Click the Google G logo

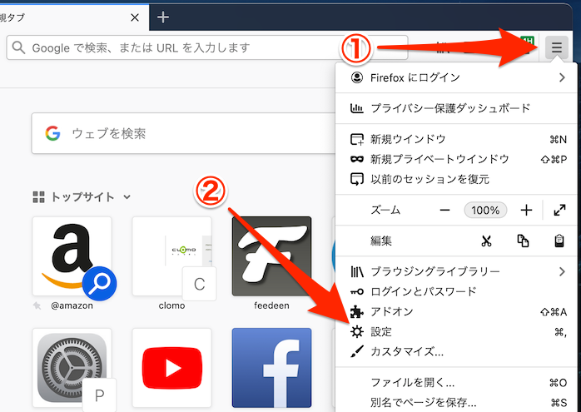click(x=52, y=133)
